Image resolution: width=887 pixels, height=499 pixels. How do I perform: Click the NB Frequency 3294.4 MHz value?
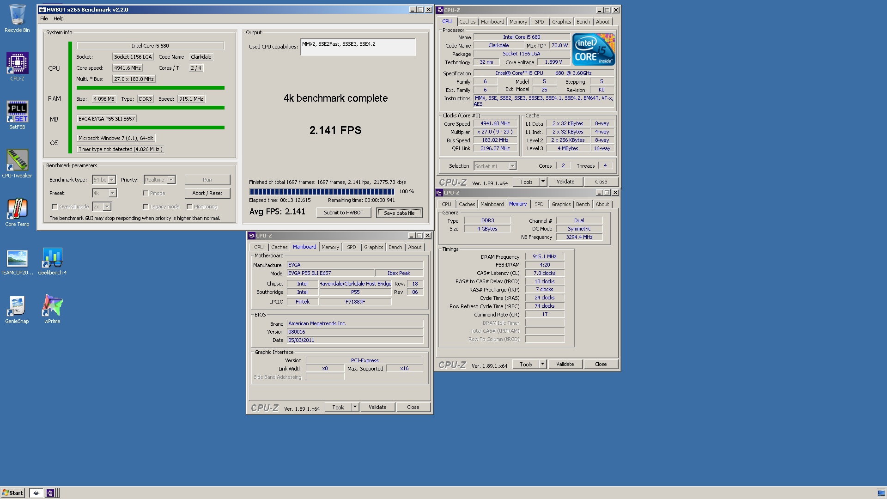click(579, 237)
